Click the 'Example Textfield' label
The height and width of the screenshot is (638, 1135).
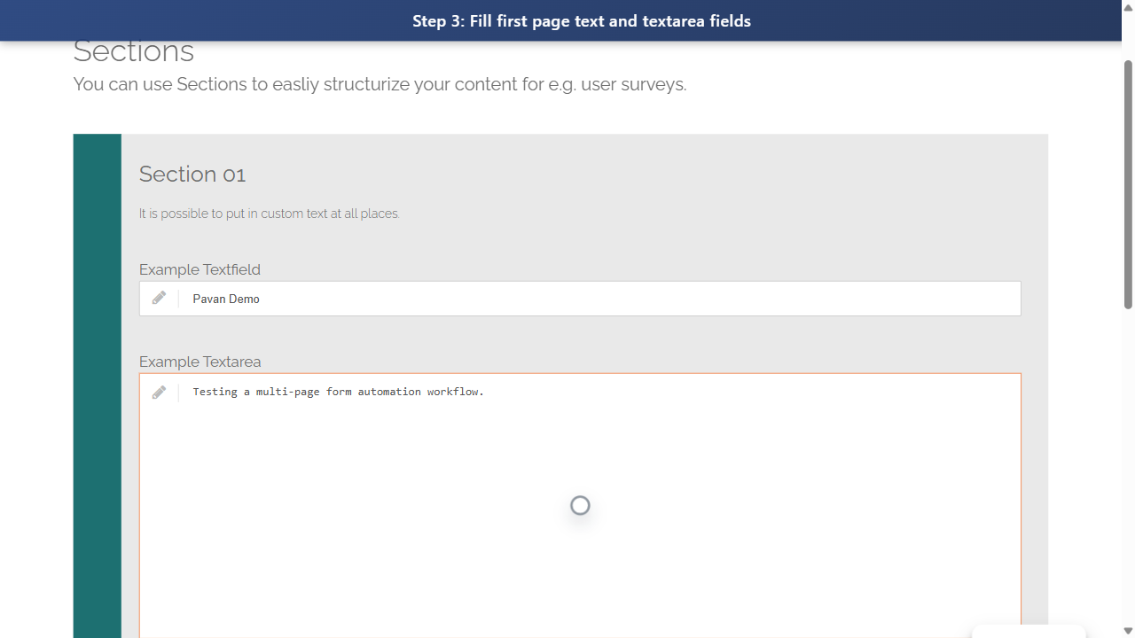pyautogui.click(x=200, y=268)
